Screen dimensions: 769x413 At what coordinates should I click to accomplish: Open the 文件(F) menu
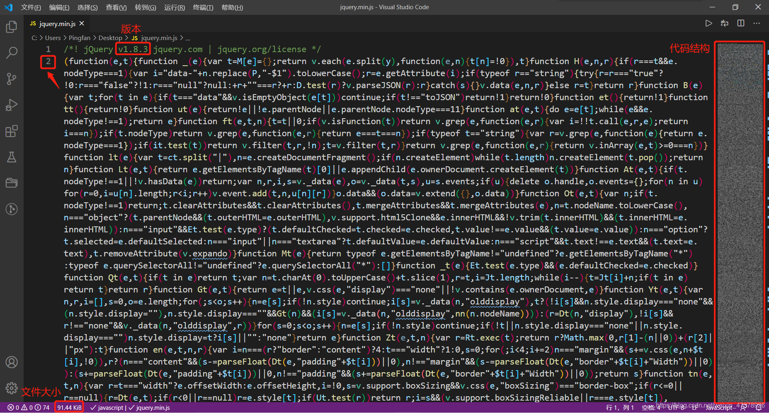[x=31, y=7]
